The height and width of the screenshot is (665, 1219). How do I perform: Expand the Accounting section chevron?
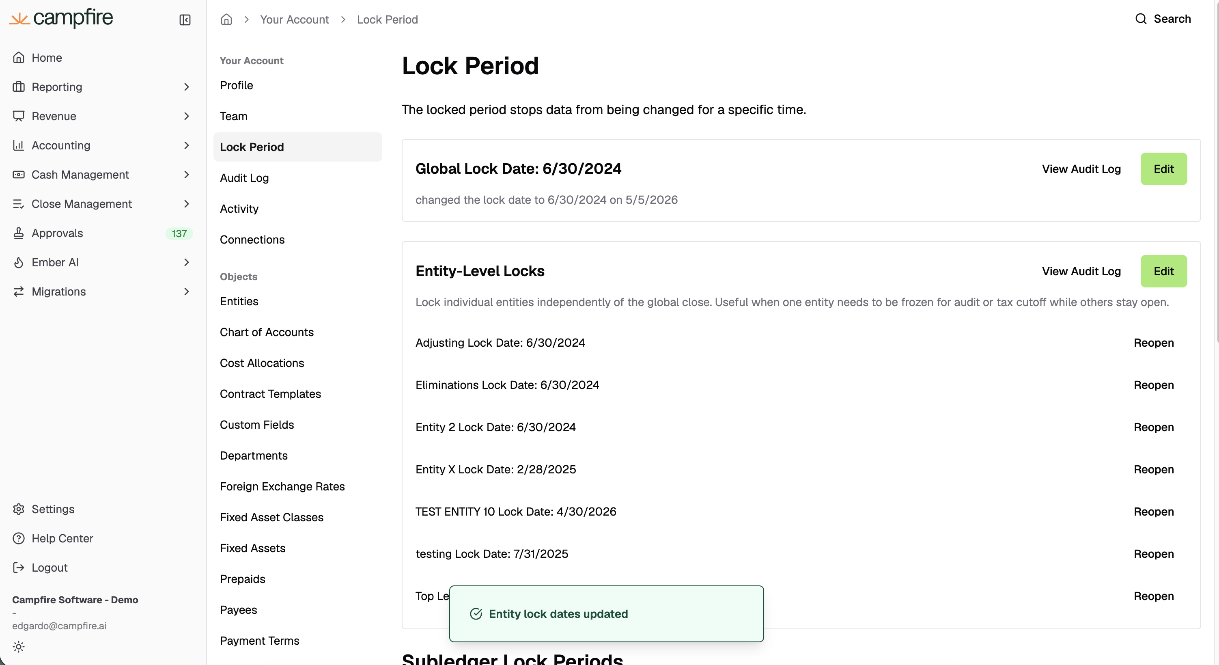coord(186,145)
